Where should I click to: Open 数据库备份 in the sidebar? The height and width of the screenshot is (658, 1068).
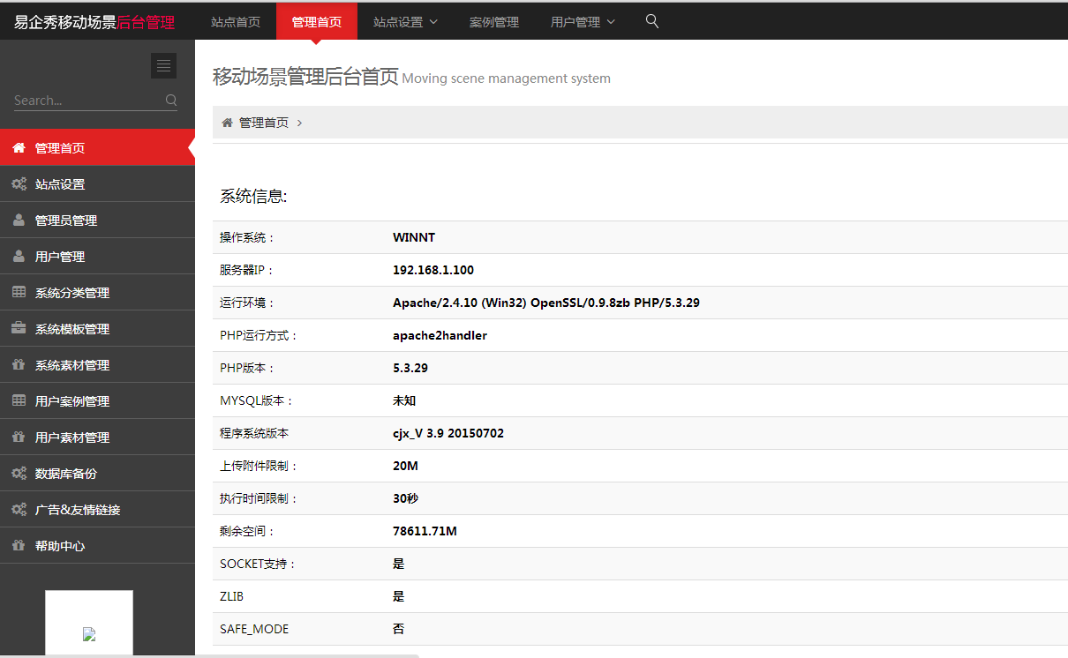click(66, 474)
